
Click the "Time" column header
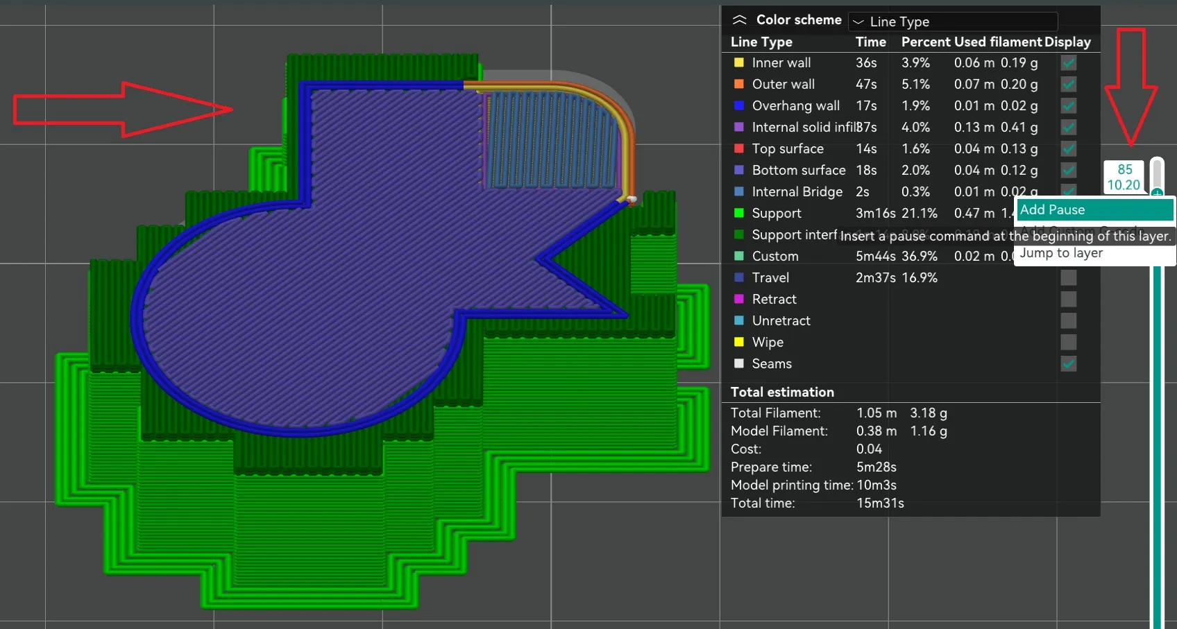[871, 42]
